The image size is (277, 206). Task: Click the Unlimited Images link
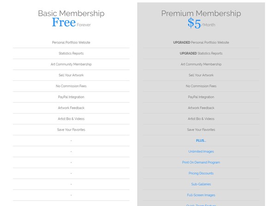201,151
